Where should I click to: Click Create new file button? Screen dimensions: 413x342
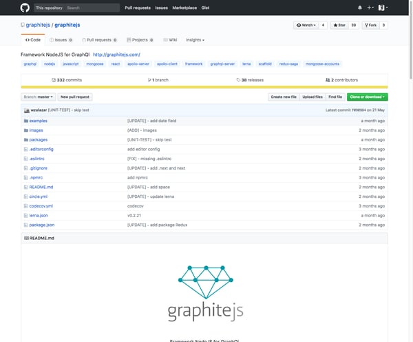[x=284, y=97]
